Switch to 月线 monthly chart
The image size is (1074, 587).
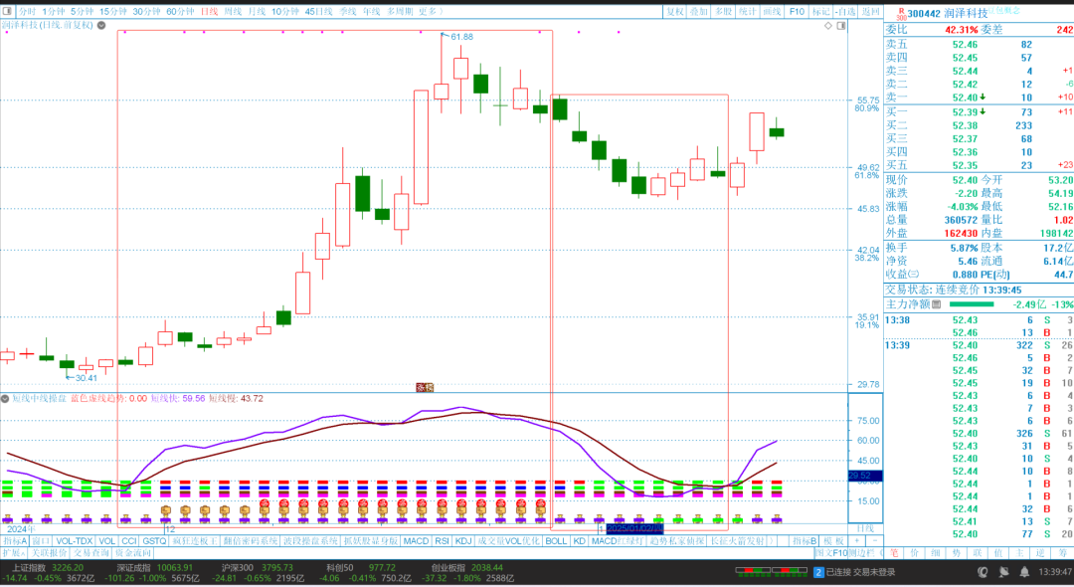pyautogui.click(x=257, y=12)
